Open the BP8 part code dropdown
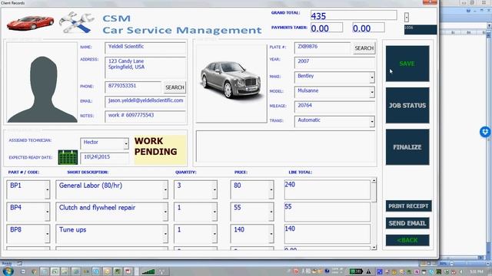 pyautogui.click(x=48, y=234)
